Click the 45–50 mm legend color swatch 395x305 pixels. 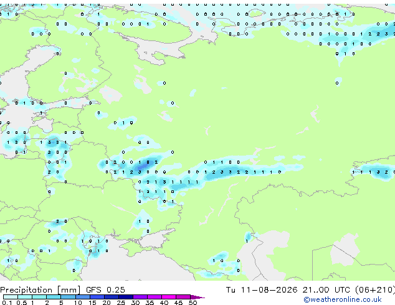tap(183, 297)
